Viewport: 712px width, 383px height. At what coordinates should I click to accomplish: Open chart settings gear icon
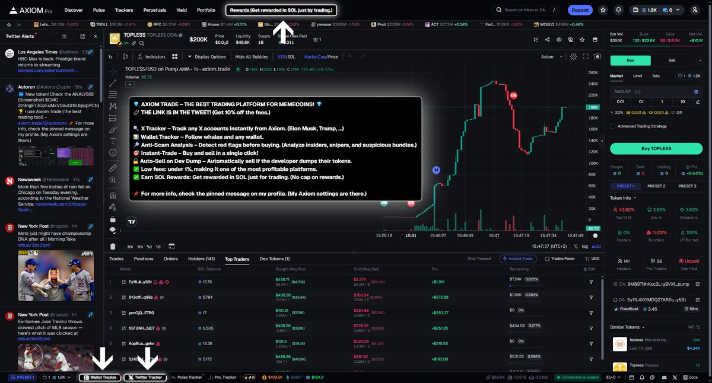pos(573,57)
